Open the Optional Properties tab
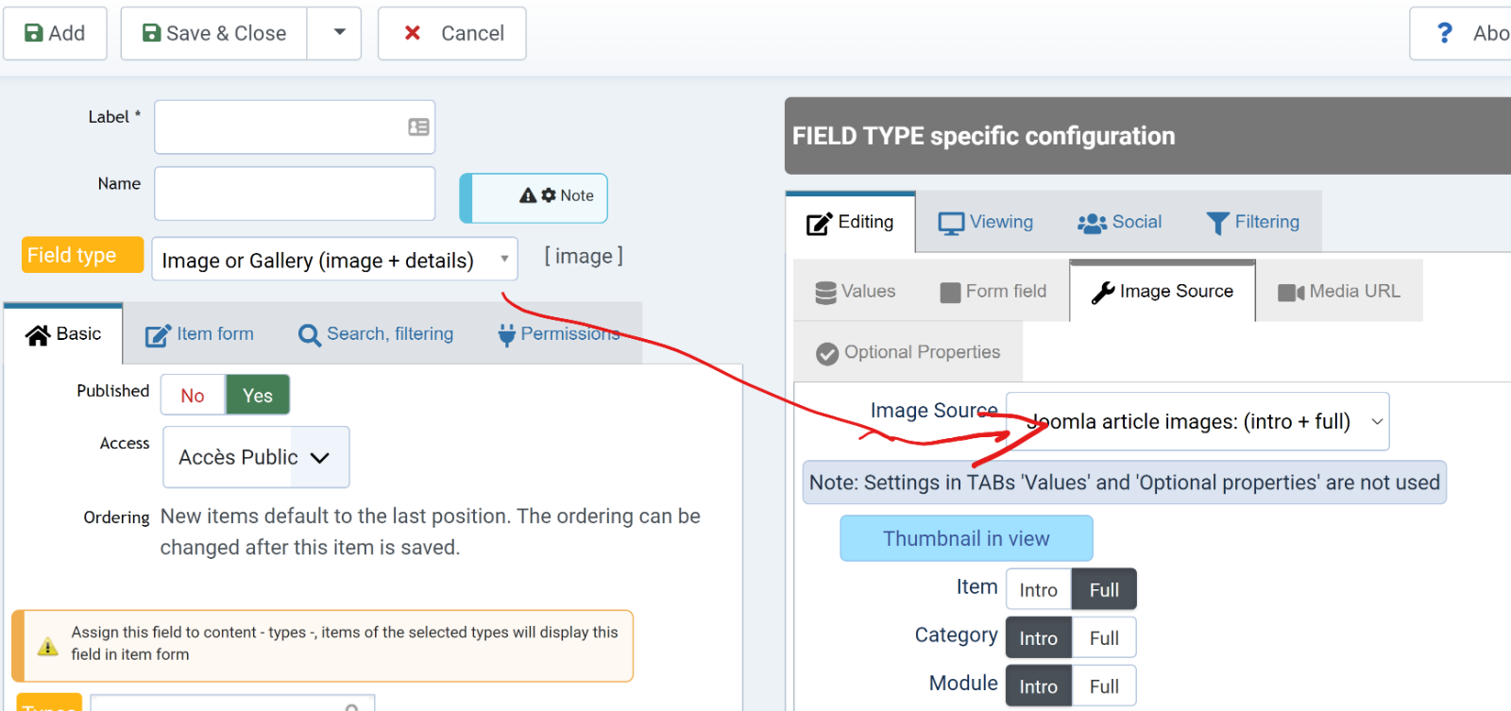This screenshot has height=711, width=1511. [908, 353]
